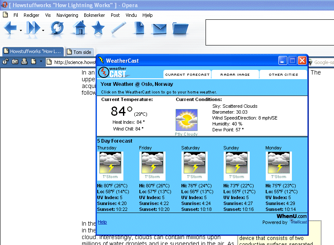The width and height of the screenshot is (334, 245).
Task: Click the Opera Back arrow button
Action: (x=10, y=28)
